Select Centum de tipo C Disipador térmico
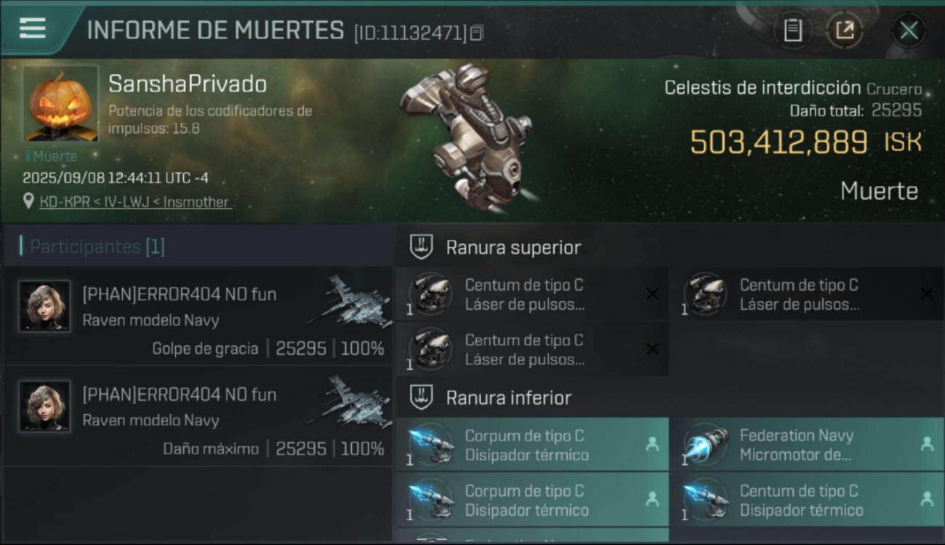 point(808,500)
